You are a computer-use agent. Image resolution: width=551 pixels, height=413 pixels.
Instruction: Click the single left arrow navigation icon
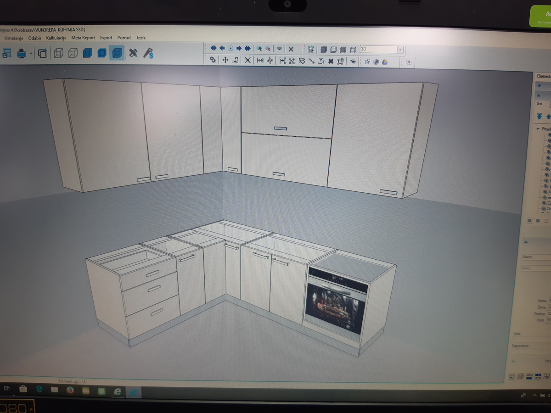[222, 48]
